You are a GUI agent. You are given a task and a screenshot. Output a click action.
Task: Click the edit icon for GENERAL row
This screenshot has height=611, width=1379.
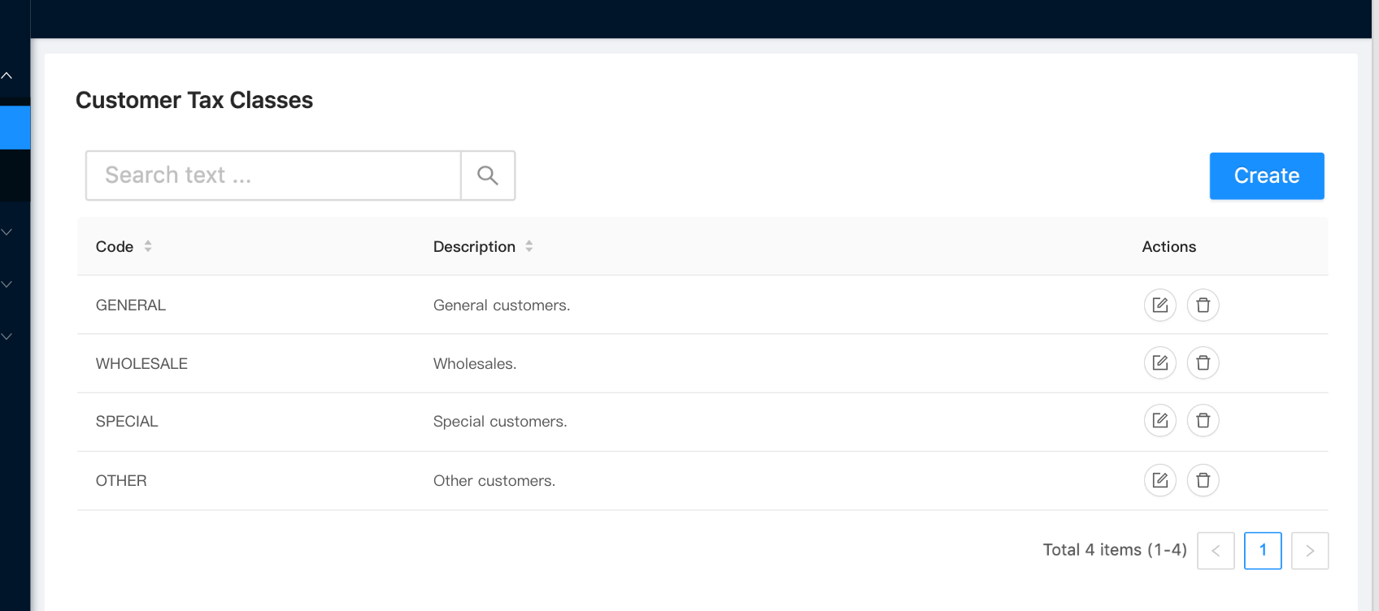coord(1159,305)
